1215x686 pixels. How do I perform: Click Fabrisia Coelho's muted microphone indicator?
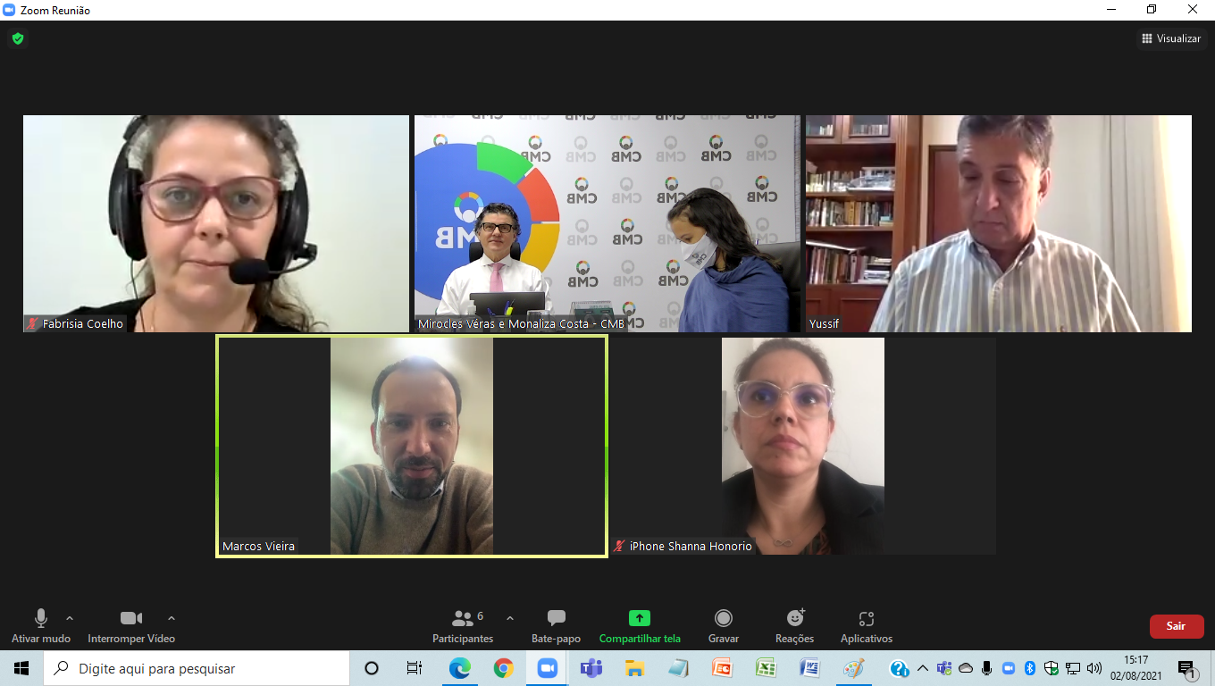coord(33,324)
